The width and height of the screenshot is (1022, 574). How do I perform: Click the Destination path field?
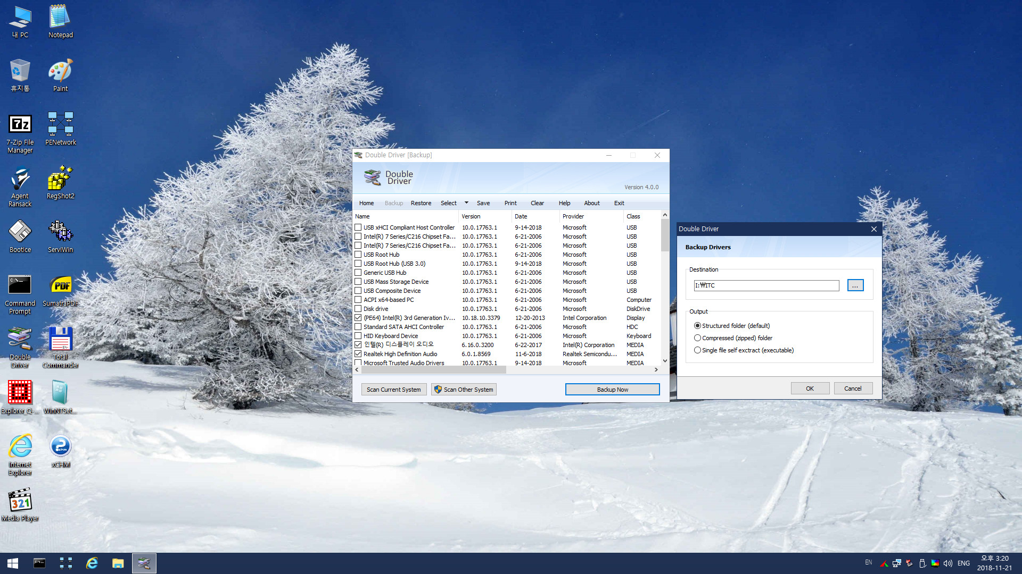[x=766, y=285]
